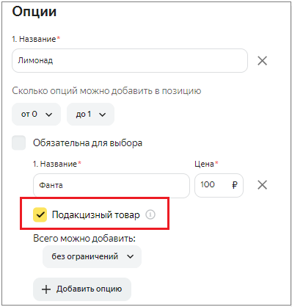Uncheck the Подакцизный товар checkbox
This screenshot has width=292, height=307.
pos(40,214)
